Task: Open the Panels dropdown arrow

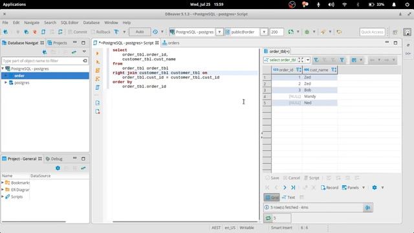Action: (364, 188)
